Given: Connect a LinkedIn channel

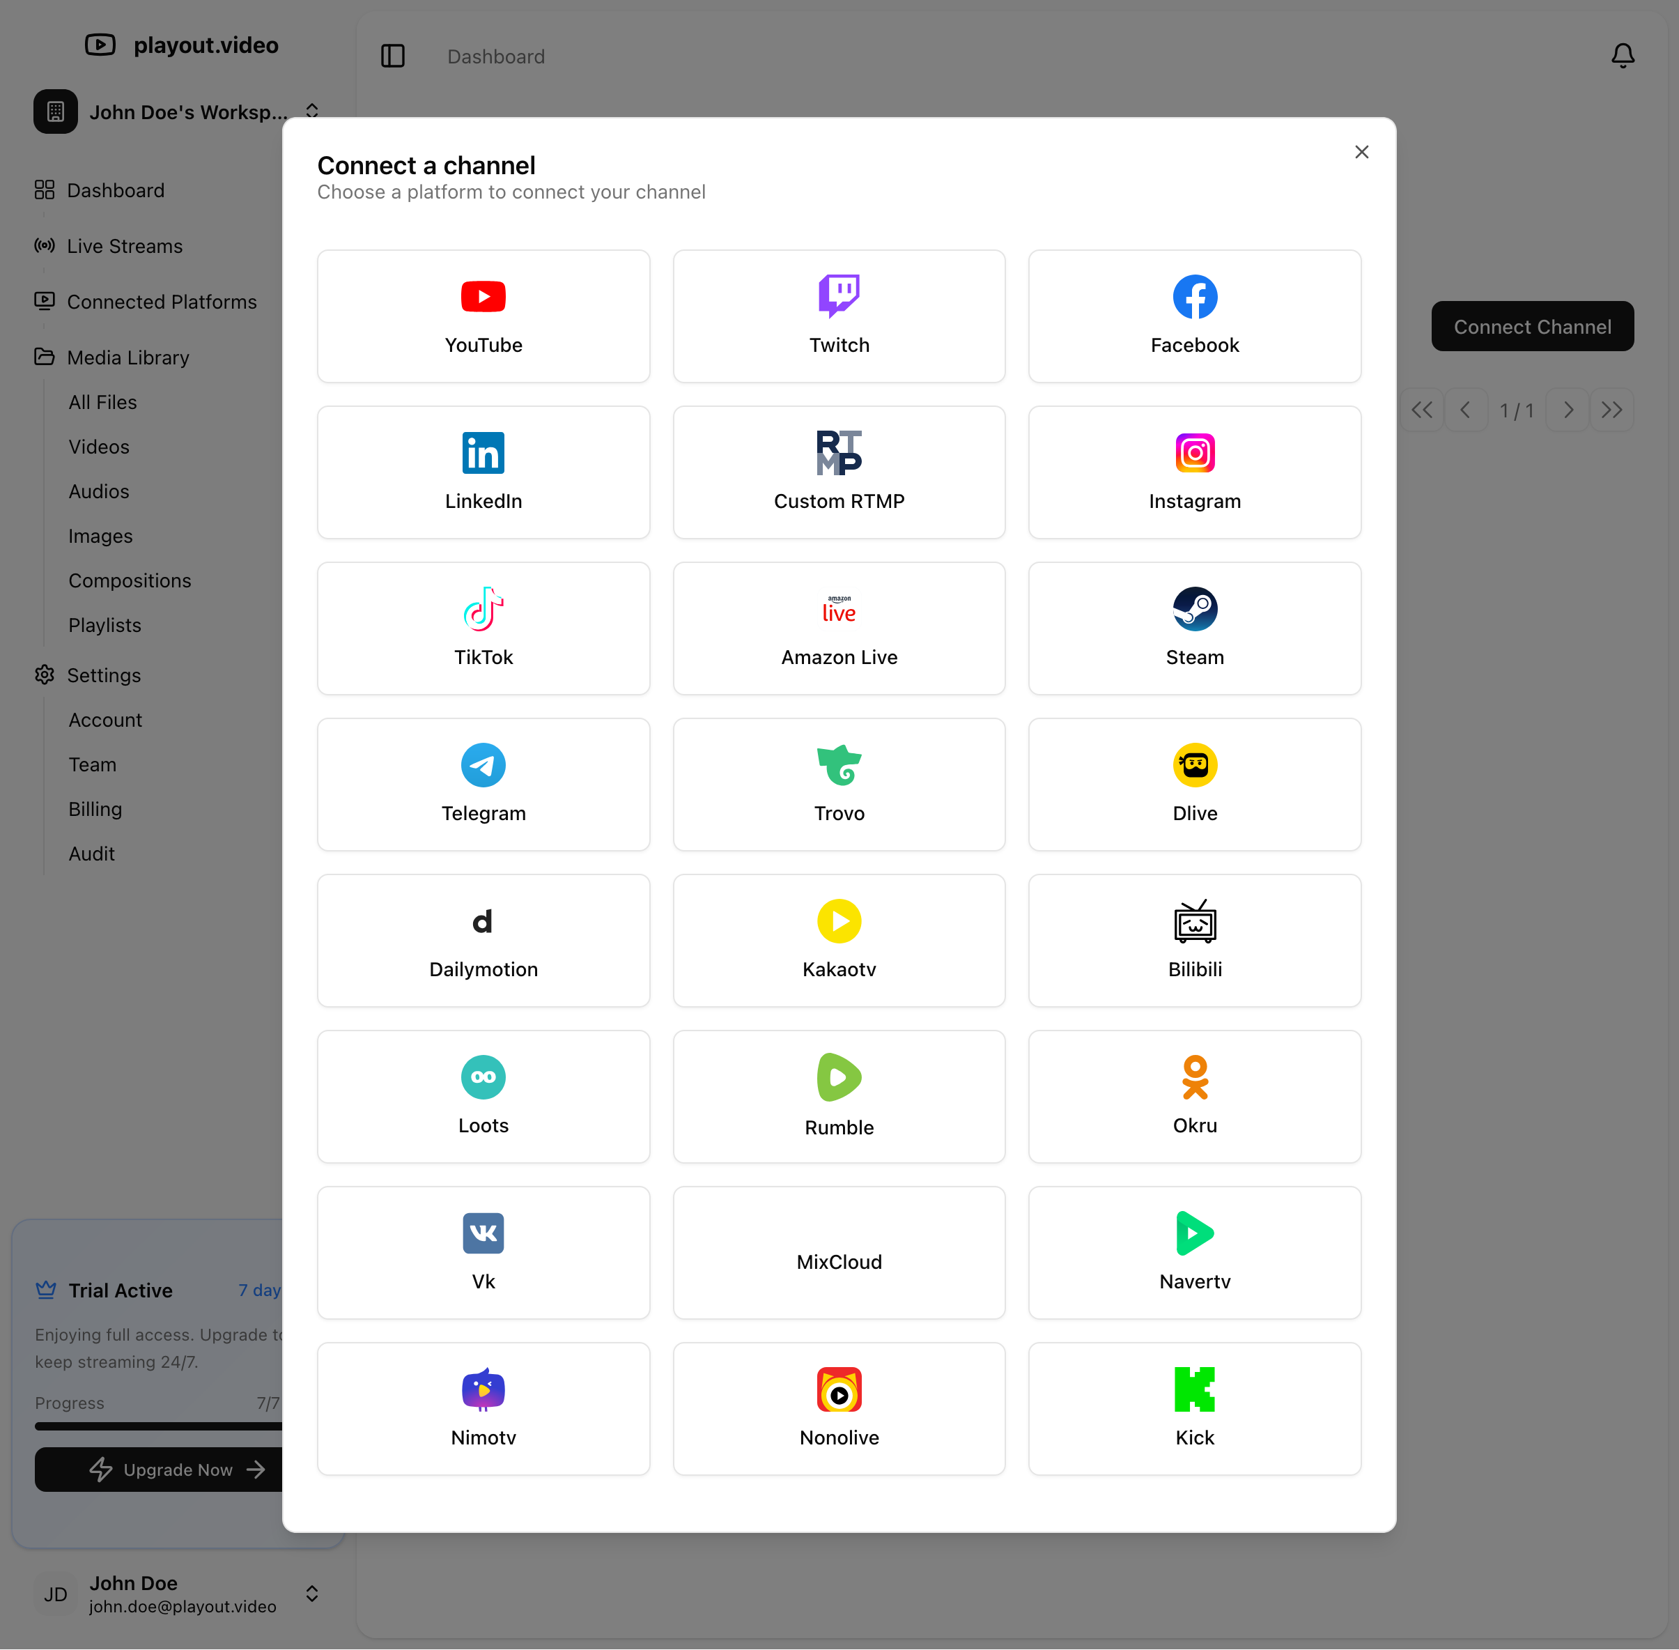Looking at the screenshot, I should [483, 472].
